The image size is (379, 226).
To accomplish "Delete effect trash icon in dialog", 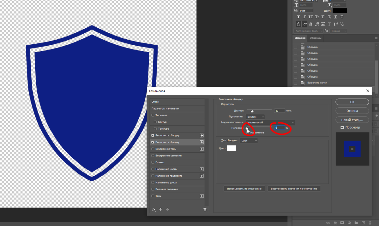I will (x=205, y=209).
